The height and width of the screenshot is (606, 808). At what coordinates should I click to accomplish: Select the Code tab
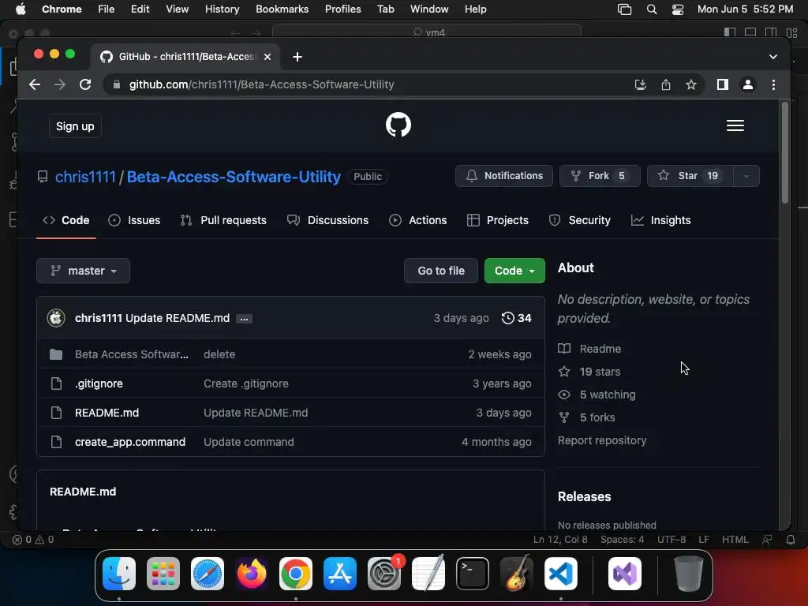pyautogui.click(x=66, y=221)
